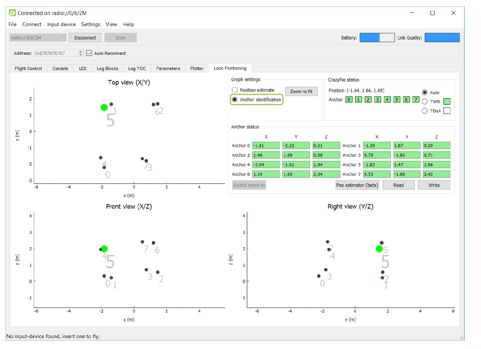Click the anchor 0 status indicator box
481x349 pixels.
pyautogui.click(x=349, y=100)
